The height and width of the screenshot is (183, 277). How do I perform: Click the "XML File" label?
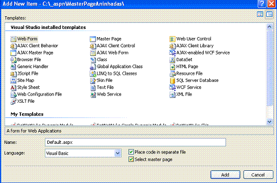coord(184,95)
